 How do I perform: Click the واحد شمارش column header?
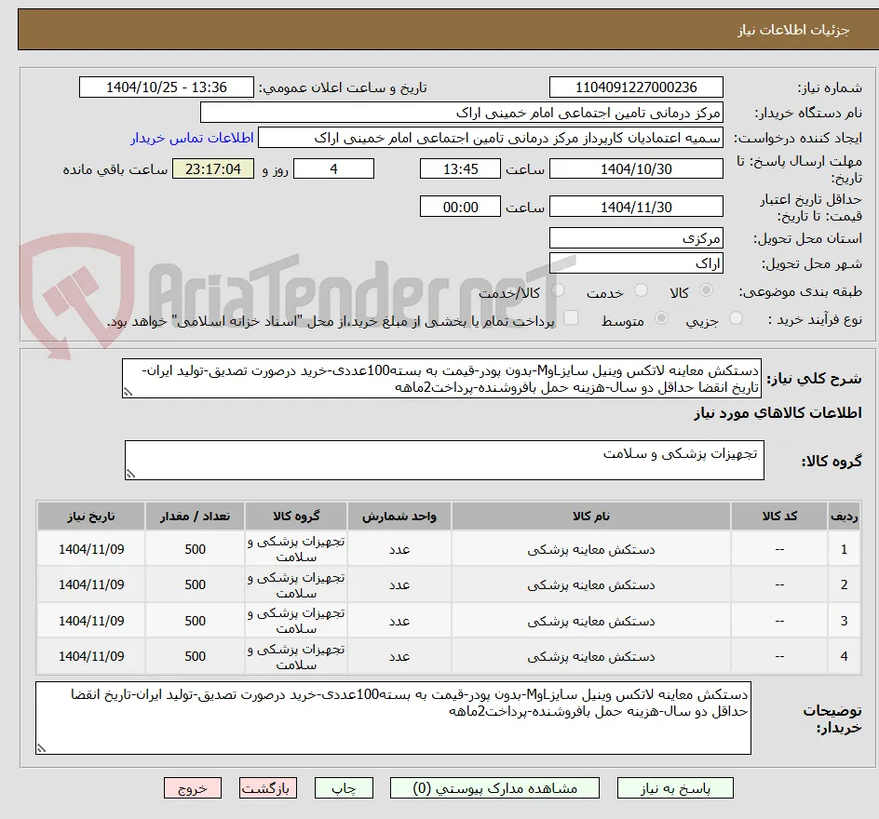point(399,516)
